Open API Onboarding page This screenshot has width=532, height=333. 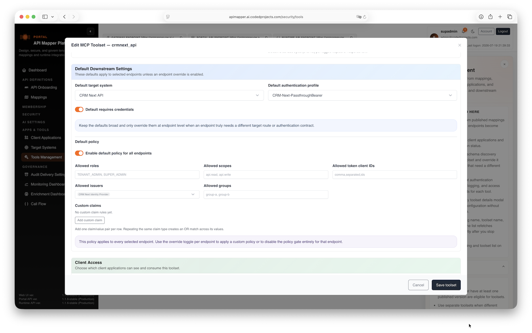(x=44, y=87)
